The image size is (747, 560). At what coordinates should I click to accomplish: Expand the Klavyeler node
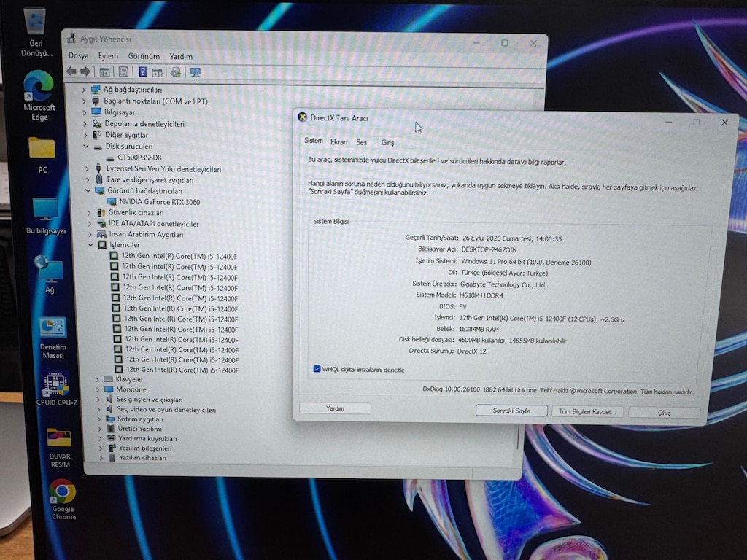tap(97, 379)
